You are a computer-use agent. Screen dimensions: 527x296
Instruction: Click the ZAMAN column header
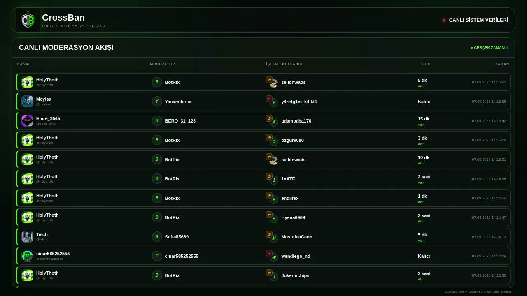(502, 64)
